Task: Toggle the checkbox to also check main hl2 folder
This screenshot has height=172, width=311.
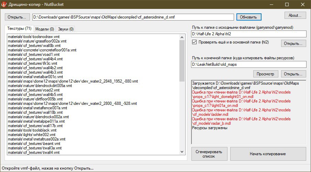Action: pyautogui.click(x=195, y=42)
